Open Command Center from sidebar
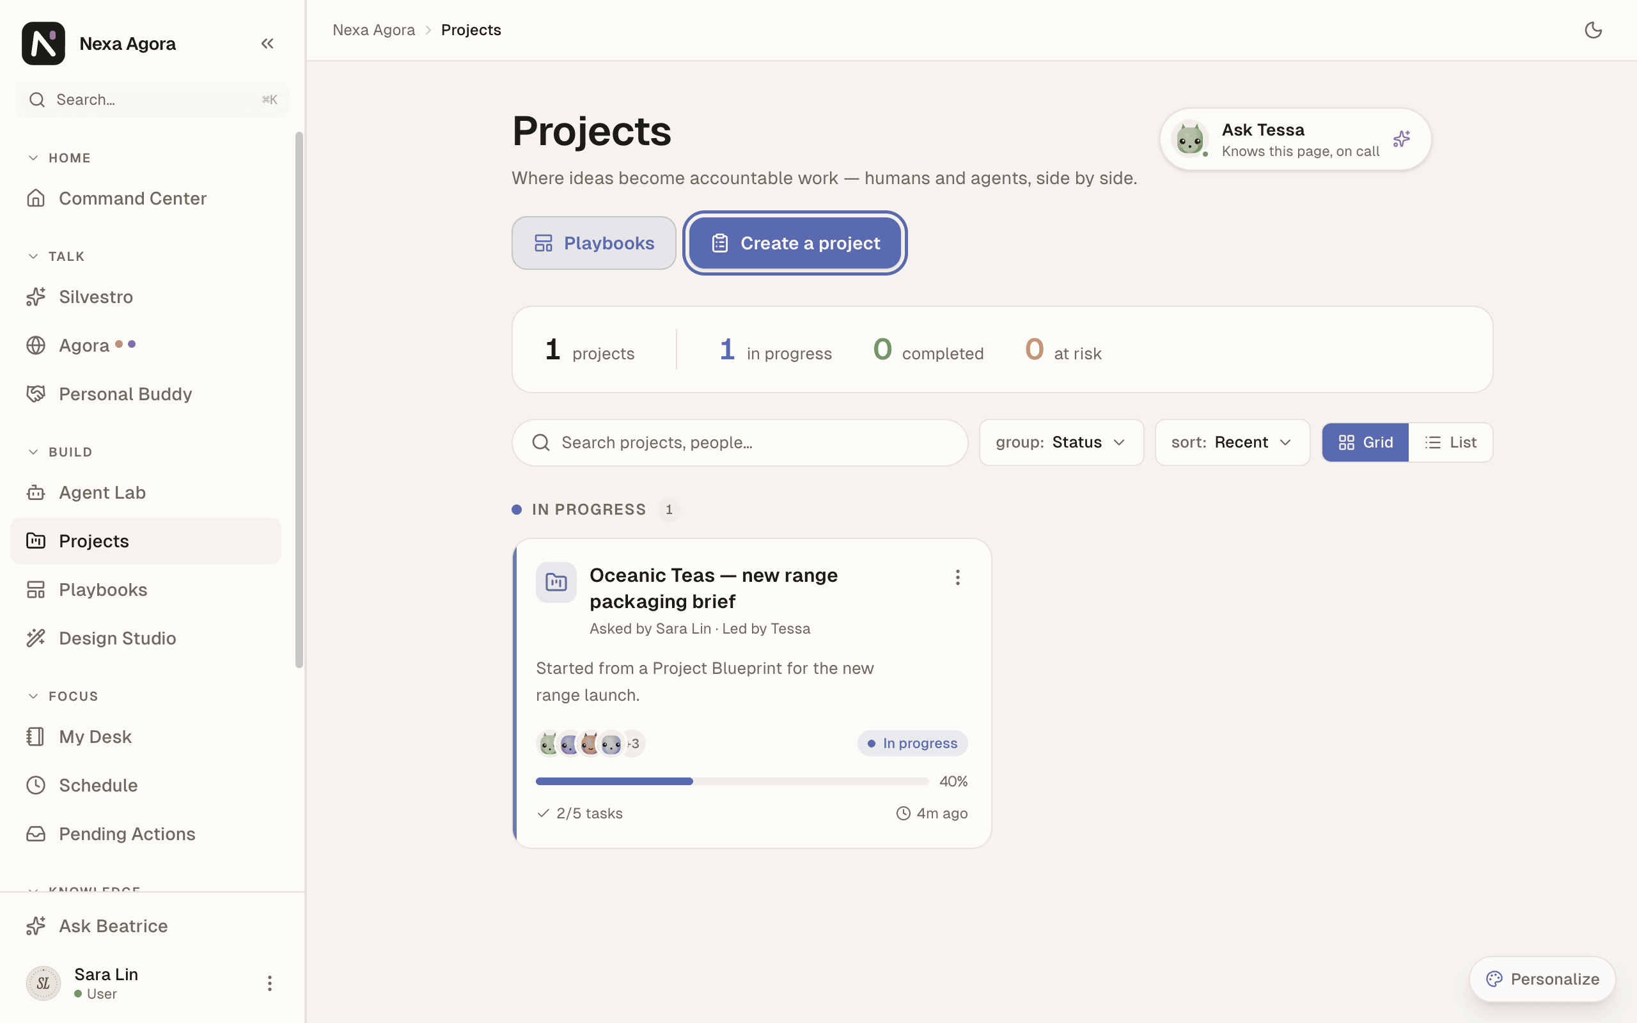Viewport: 1637px width, 1023px height. coord(145,198)
